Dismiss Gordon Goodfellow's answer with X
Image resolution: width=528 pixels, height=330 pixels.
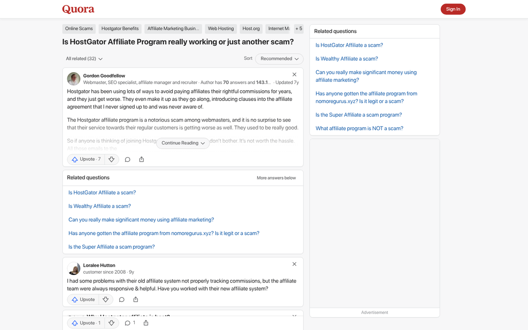click(294, 74)
